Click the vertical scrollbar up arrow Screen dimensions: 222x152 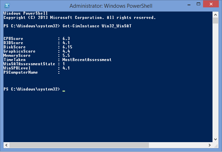tap(215, 15)
